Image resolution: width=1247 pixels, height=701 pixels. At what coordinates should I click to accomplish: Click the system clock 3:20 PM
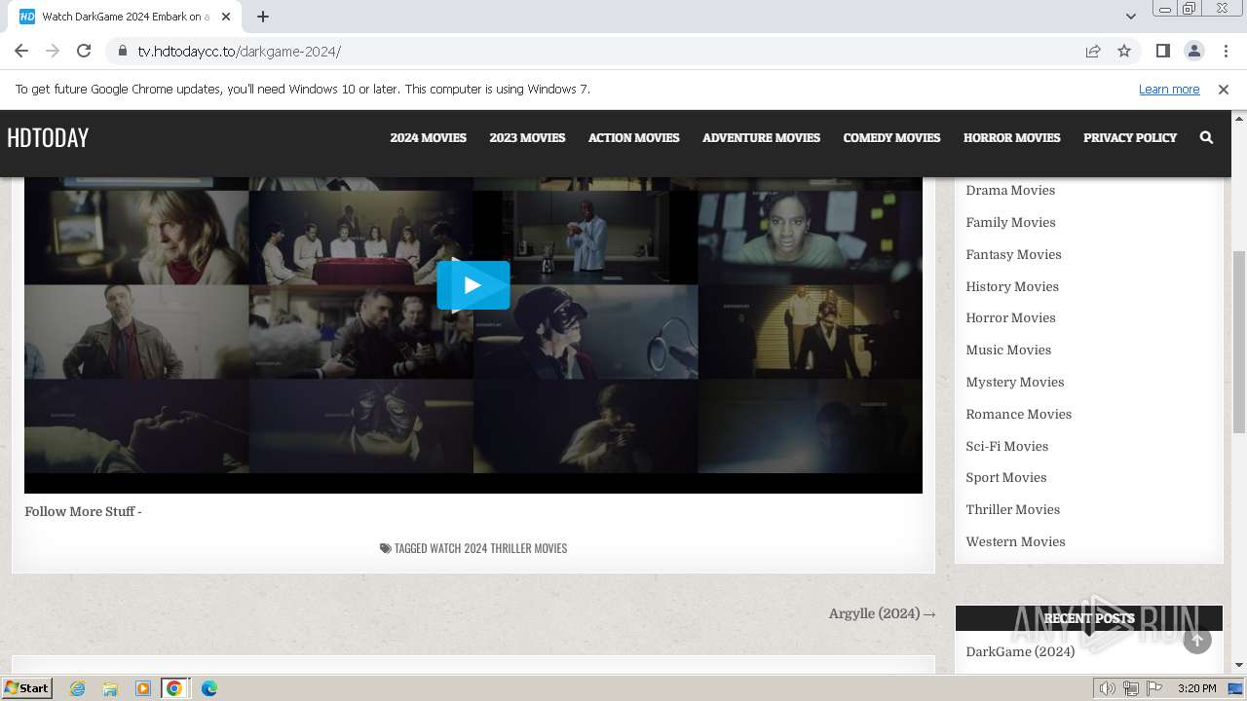click(x=1196, y=688)
